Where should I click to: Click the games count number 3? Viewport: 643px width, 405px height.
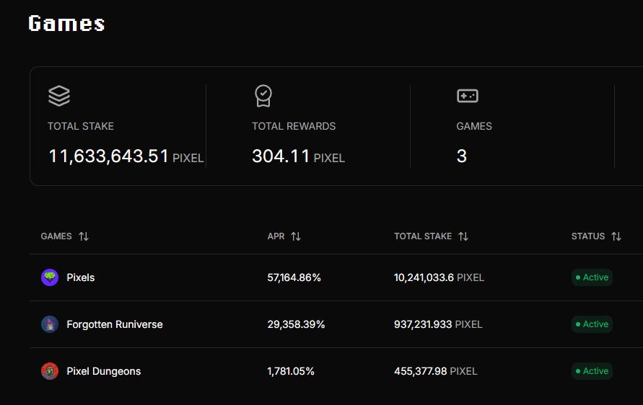pos(462,156)
